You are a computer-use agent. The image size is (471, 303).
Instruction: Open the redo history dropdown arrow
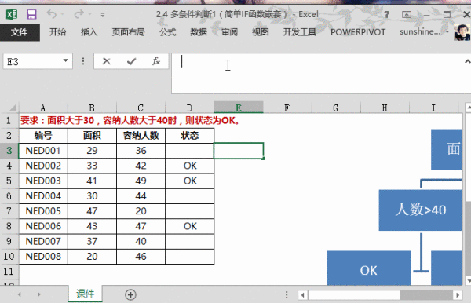89,14
